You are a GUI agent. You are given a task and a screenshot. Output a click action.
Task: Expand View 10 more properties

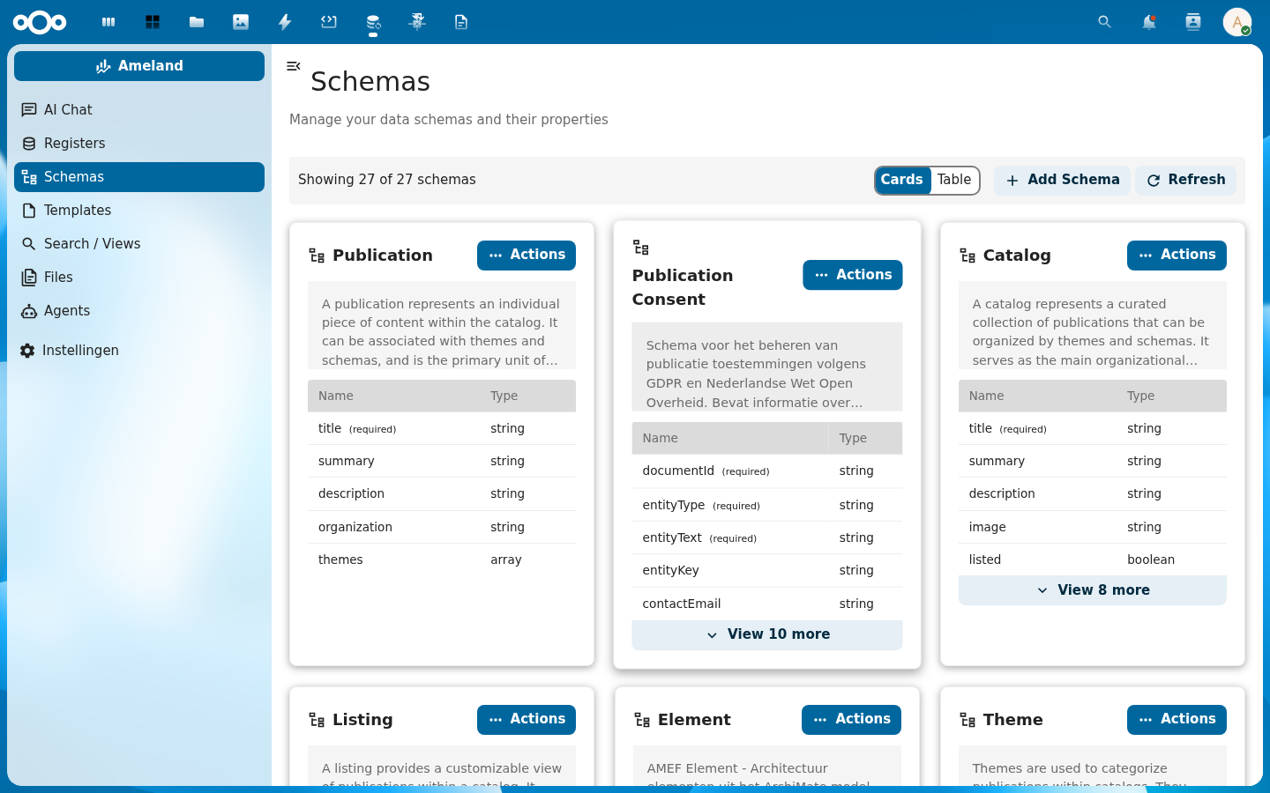click(767, 634)
